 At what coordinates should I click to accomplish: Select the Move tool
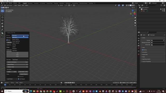point(2,17)
